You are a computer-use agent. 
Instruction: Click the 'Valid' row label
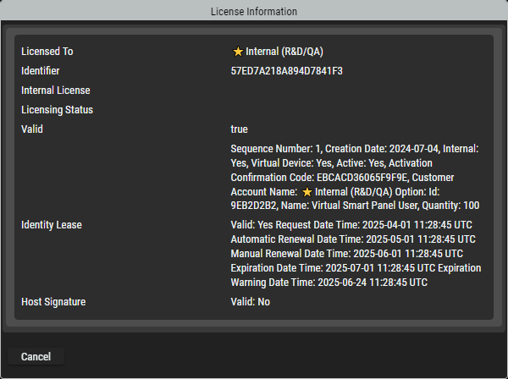pyautogui.click(x=32, y=129)
